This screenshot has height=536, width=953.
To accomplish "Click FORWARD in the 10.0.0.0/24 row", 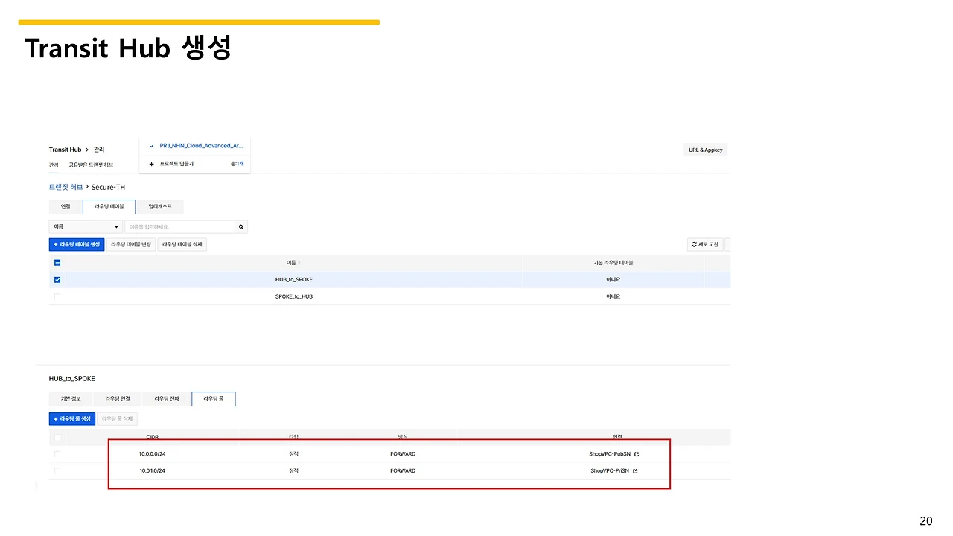I will click(x=403, y=454).
